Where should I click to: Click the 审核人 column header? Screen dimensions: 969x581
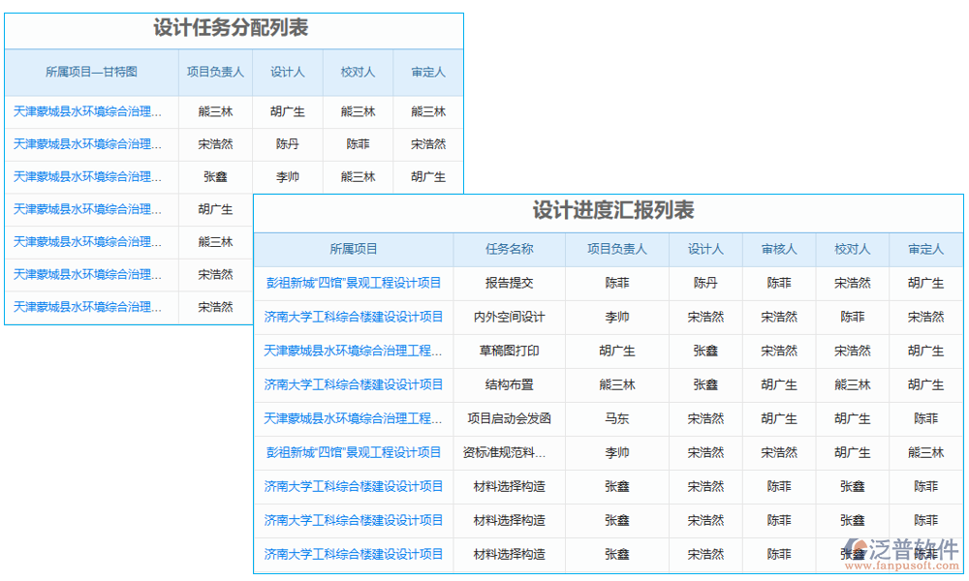click(x=779, y=249)
